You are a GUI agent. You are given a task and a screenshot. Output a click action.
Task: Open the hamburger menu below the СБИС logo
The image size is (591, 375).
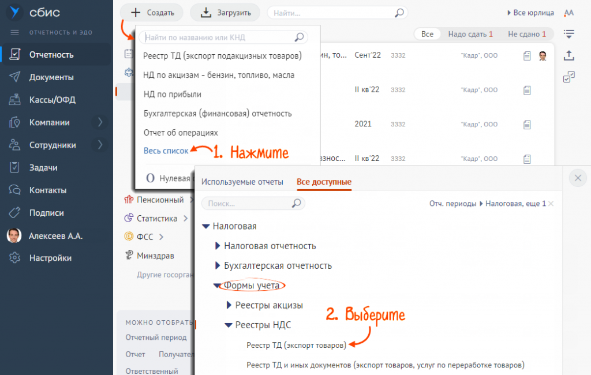[15, 32]
